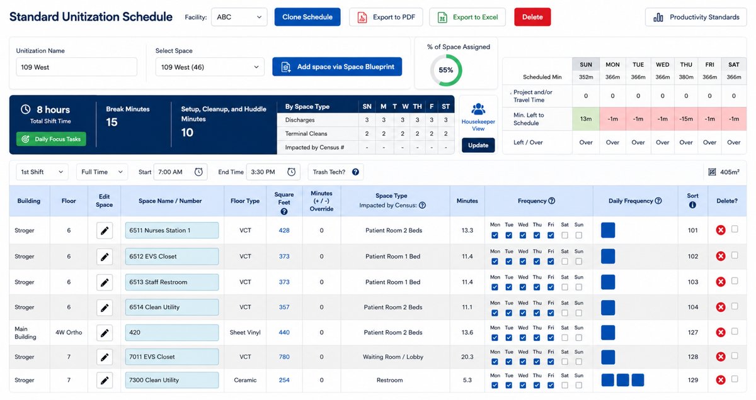Click Sunday 13m Min. Left cell
The image size is (756, 400).
click(586, 119)
